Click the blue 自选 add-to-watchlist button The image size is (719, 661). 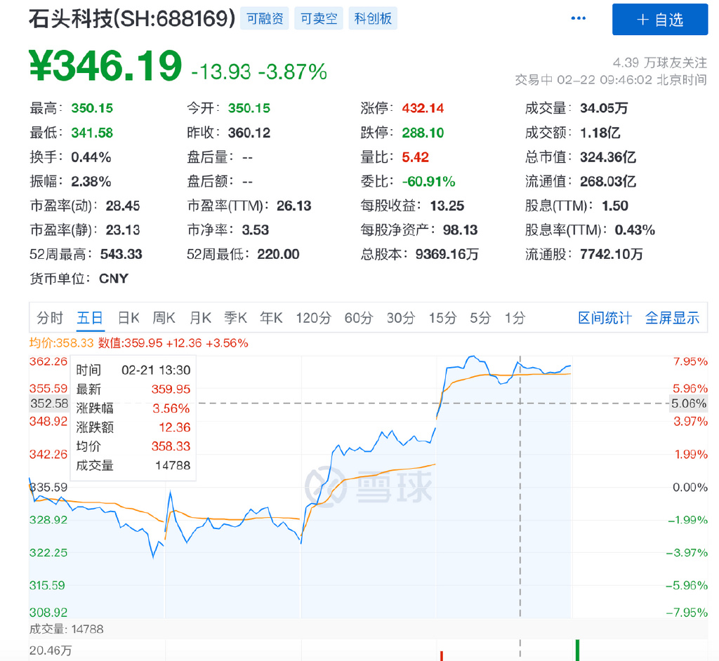(659, 20)
